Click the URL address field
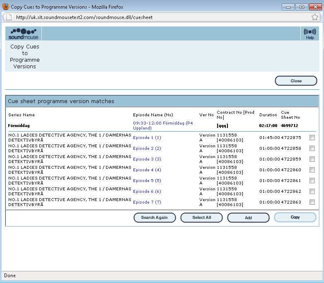This screenshot has height=283, width=324. [161, 17]
